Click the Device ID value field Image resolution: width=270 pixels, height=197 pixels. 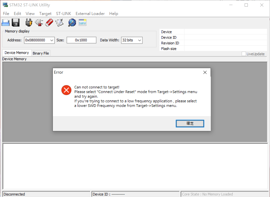click(x=226, y=37)
